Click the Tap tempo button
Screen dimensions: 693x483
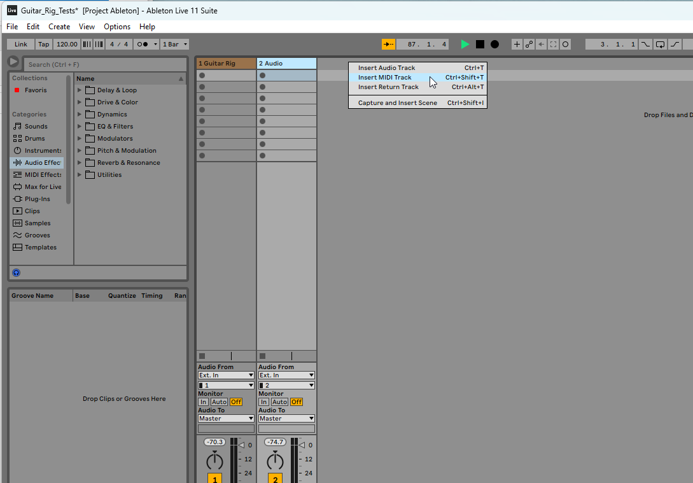coord(44,44)
